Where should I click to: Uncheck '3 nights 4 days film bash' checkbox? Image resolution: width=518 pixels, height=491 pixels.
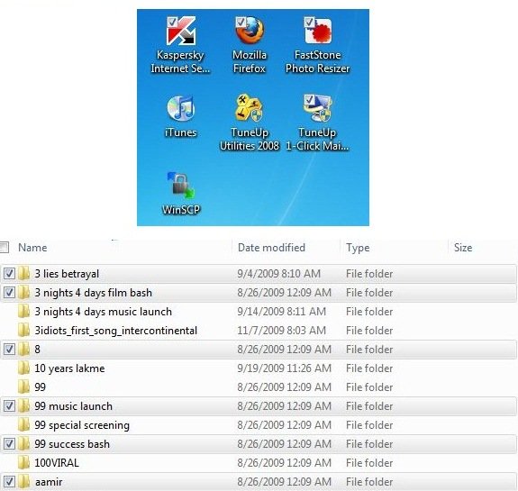click(9, 293)
